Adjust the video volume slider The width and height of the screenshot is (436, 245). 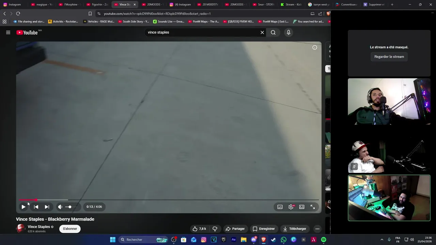pos(71,207)
